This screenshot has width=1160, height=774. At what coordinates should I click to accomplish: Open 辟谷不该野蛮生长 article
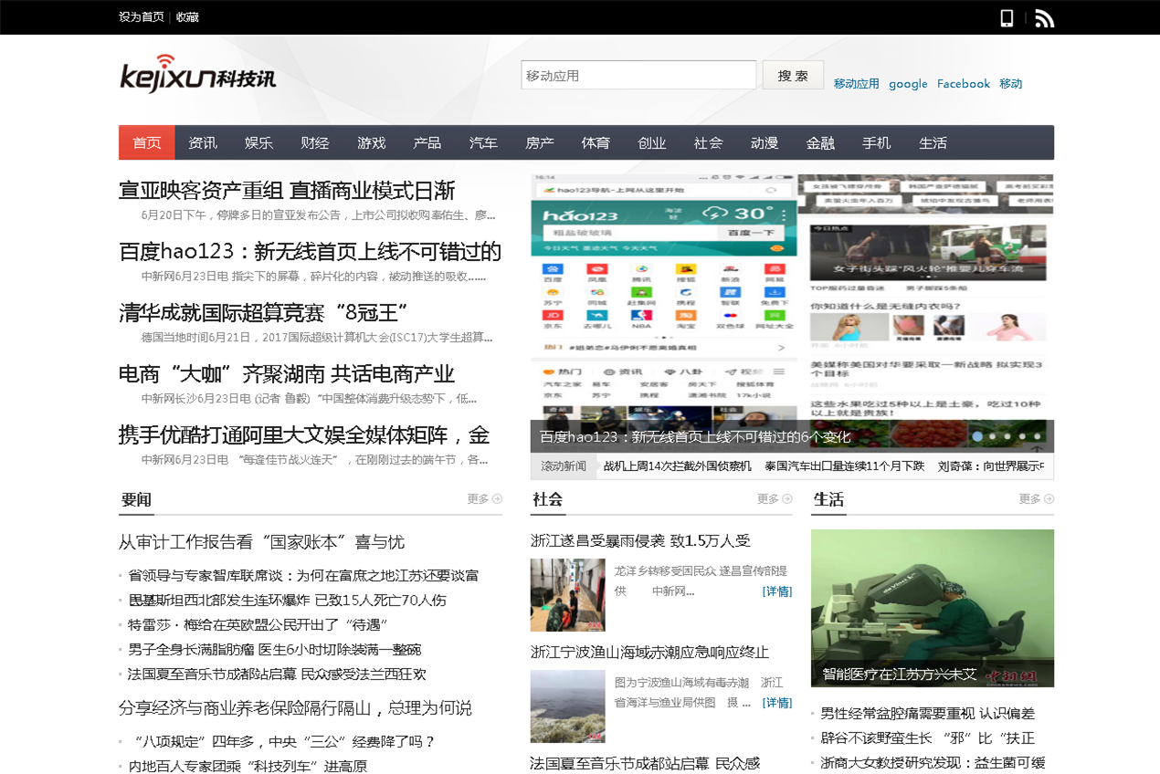(x=927, y=738)
